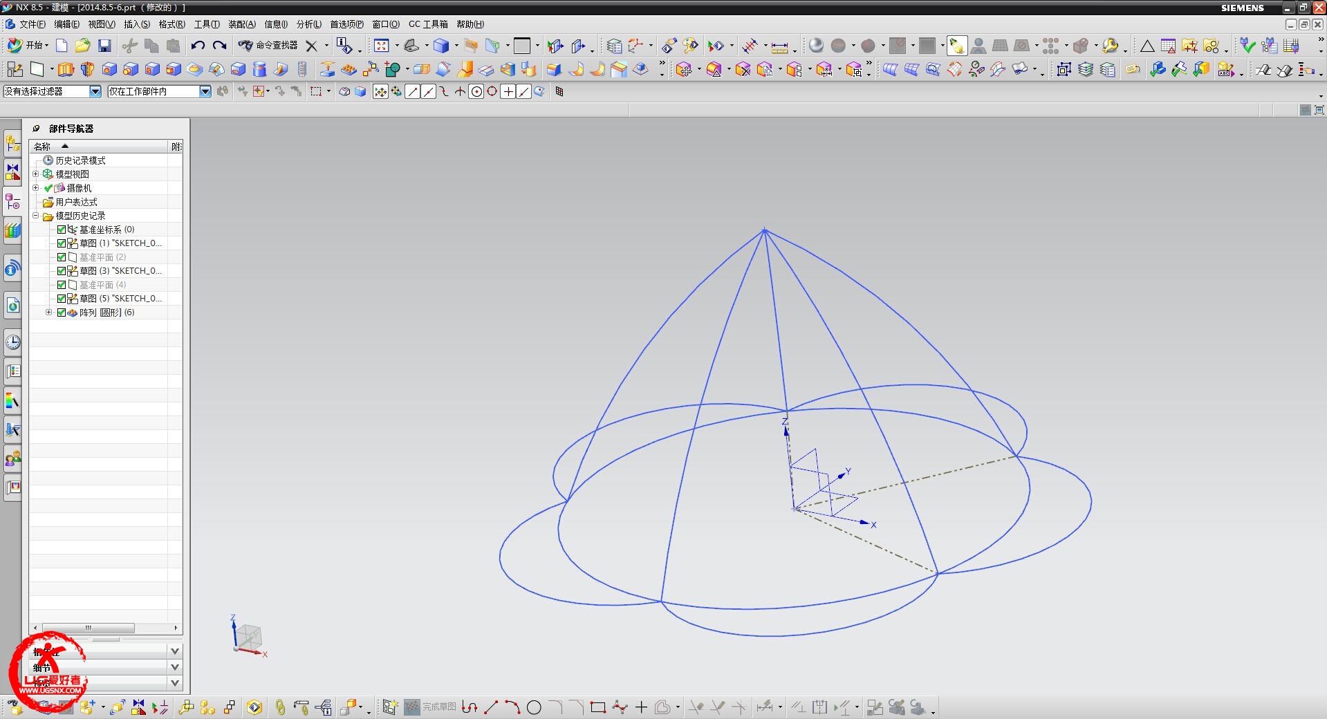This screenshot has width=1327, height=719.
Task: Open the History clock sidebar tab
Action: (x=12, y=342)
